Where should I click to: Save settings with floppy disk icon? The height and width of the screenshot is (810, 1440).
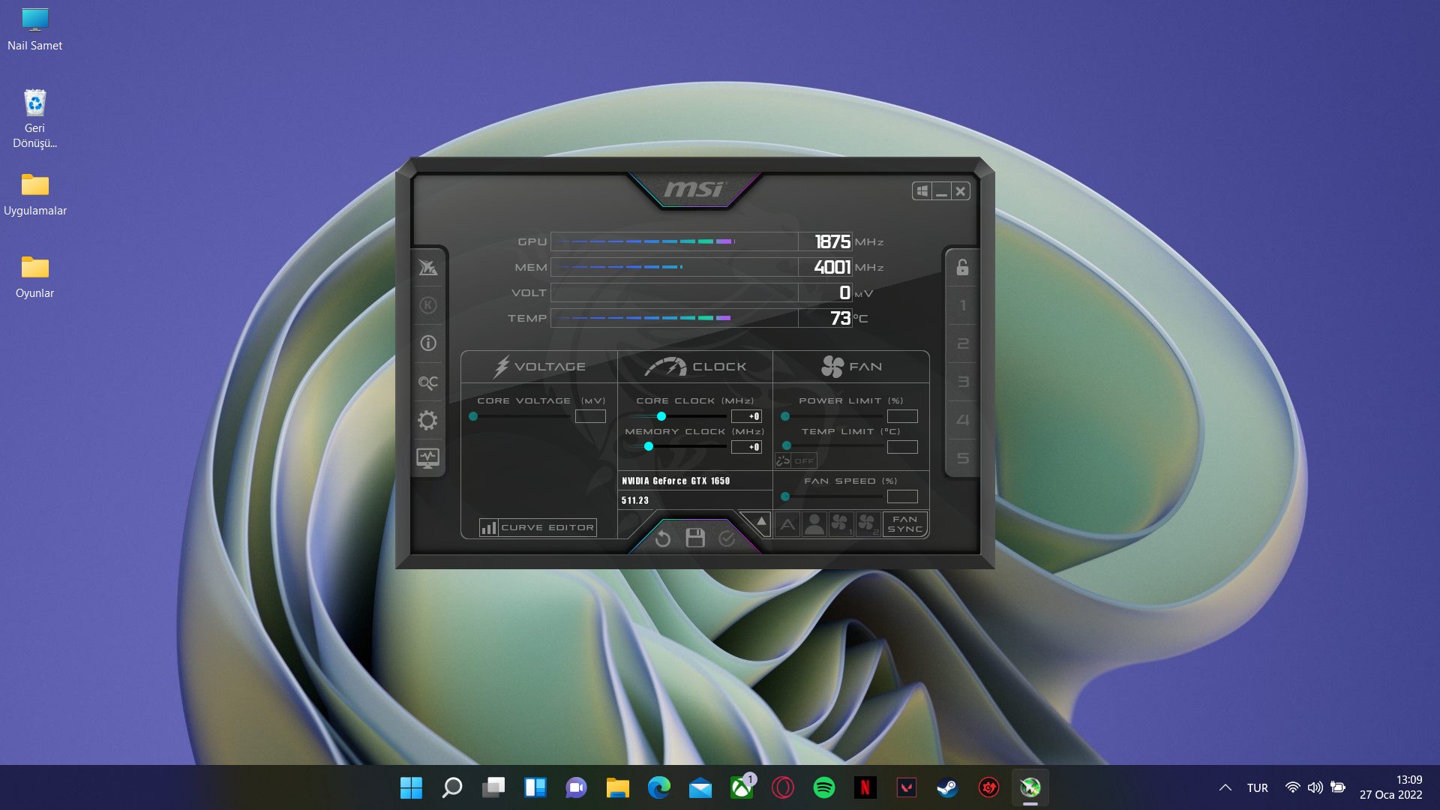(695, 538)
